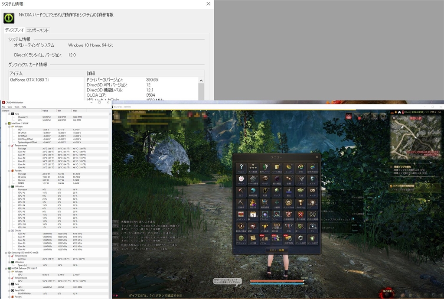
Task: Open the Help menu in HWMonitor
Action: click(24, 107)
